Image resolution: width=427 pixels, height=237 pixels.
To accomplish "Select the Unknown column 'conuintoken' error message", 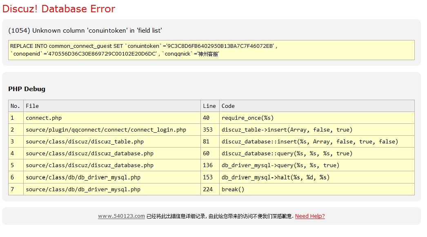I will click(x=85, y=31).
